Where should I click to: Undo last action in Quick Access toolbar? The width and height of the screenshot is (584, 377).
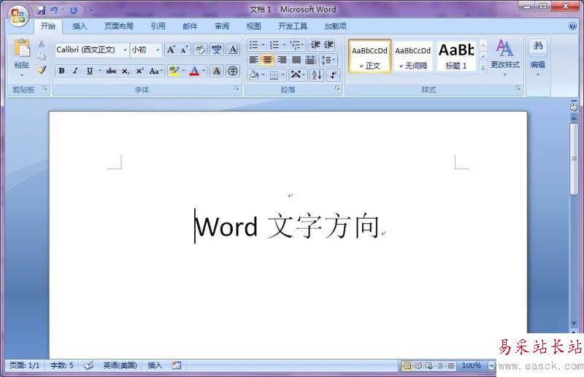point(54,10)
